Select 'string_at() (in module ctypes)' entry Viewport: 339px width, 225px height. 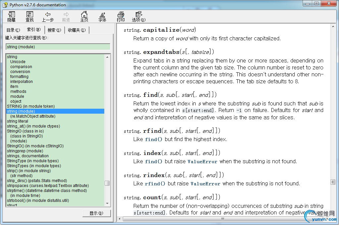(33, 126)
